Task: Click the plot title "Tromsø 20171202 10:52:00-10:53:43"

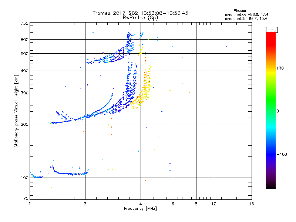Action: (x=140, y=13)
